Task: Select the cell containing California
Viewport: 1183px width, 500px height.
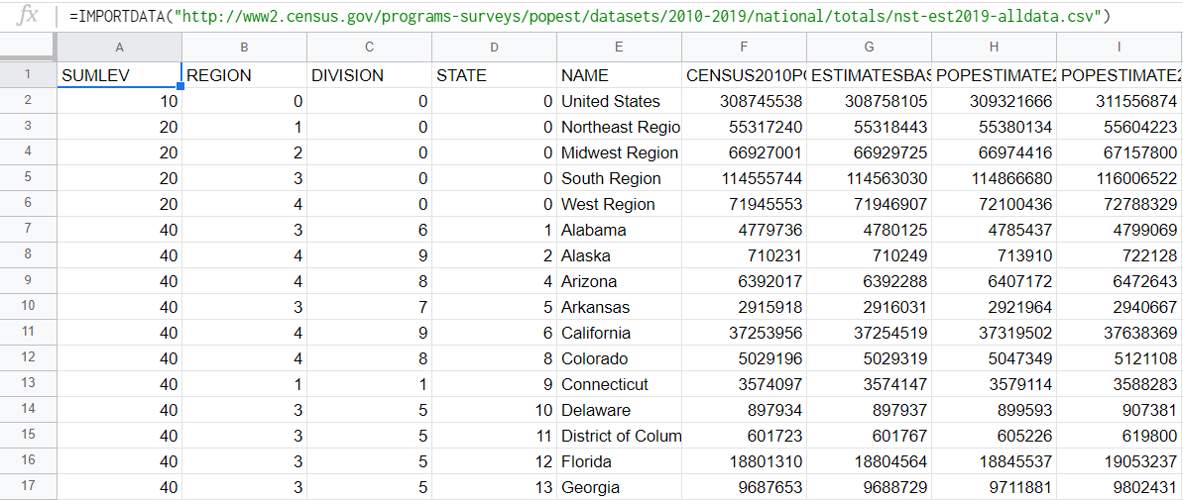Action: tap(620, 333)
